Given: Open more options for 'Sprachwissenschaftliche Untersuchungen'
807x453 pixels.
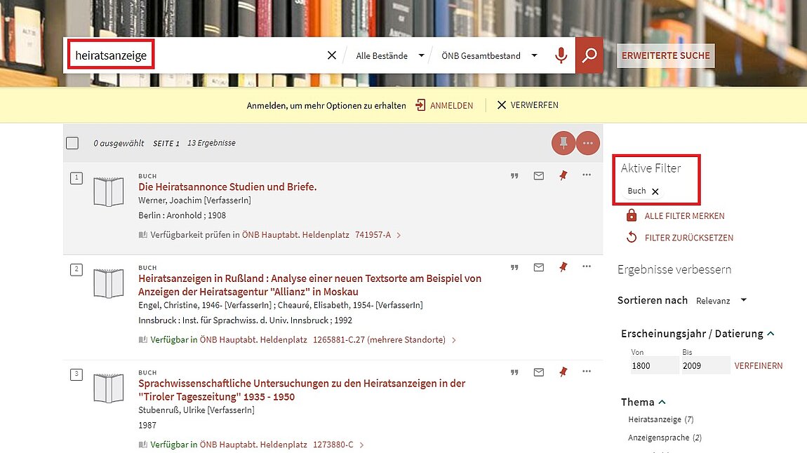Looking at the screenshot, I should pos(587,371).
